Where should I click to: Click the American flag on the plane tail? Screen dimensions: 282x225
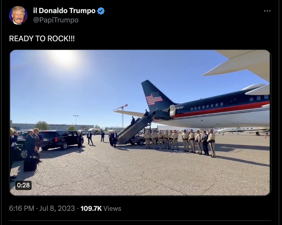click(x=154, y=98)
